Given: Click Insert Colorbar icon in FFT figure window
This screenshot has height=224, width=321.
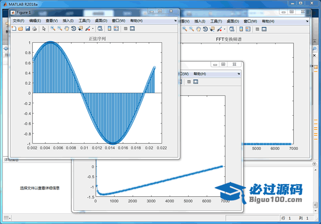Looking at the screenshot, I should [241, 29].
